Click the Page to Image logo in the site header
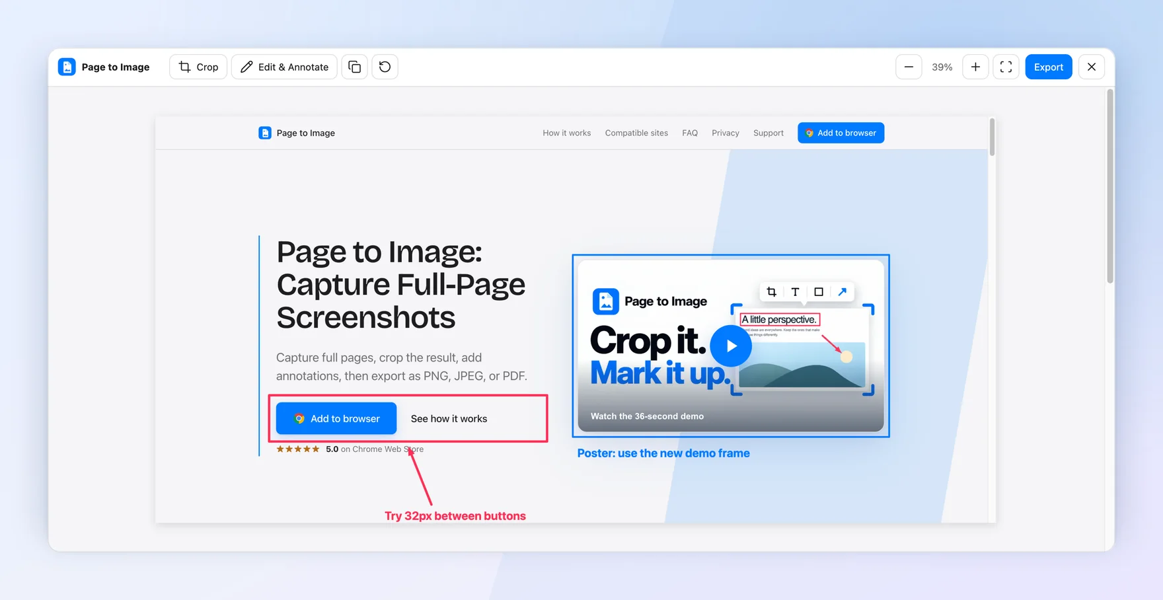The height and width of the screenshot is (600, 1163). pos(297,133)
